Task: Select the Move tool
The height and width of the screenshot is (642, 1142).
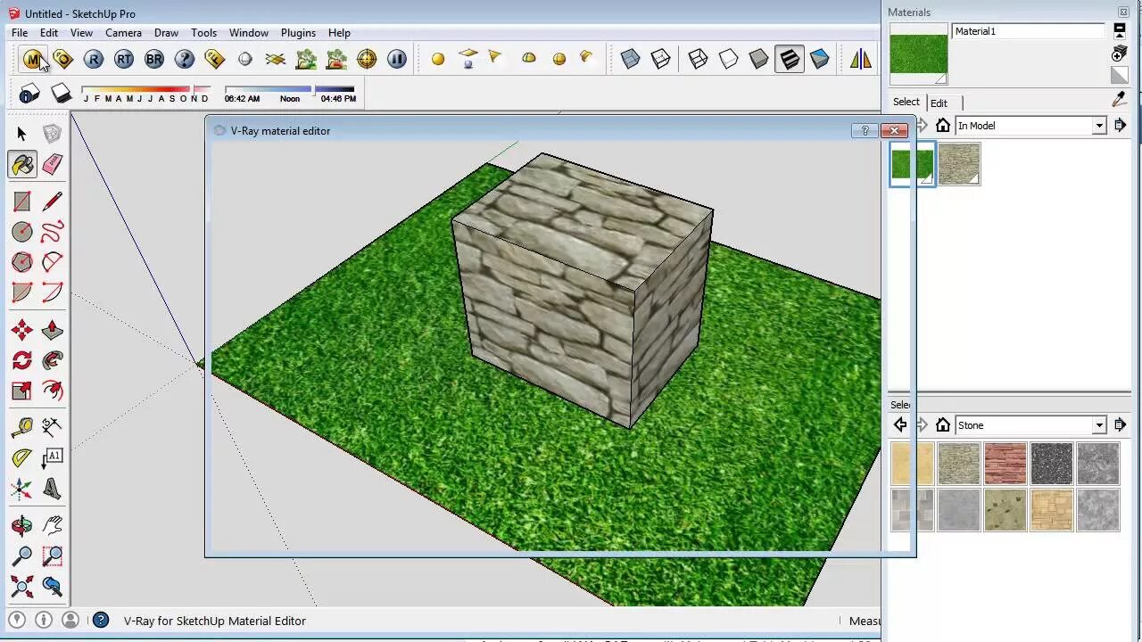Action: [x=22, y=330]
